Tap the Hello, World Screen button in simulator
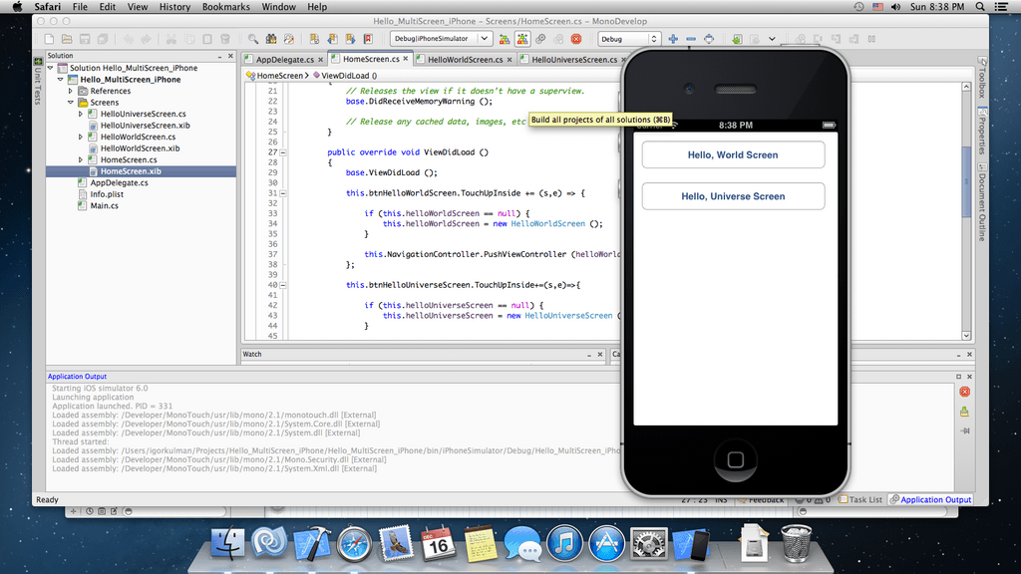Screen dimensions: 1021x574 (733, 154)
